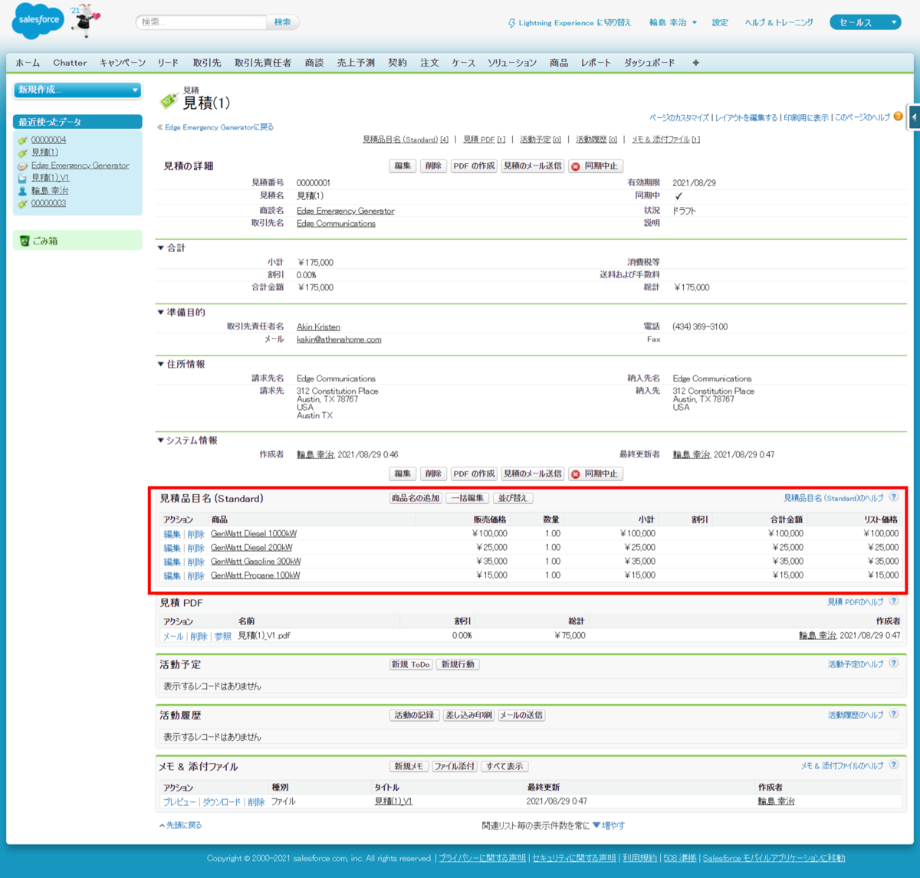Open the 印刷用に表示 link
The image size is (920, 878).
pyautogui.click(x=806, y=117)
